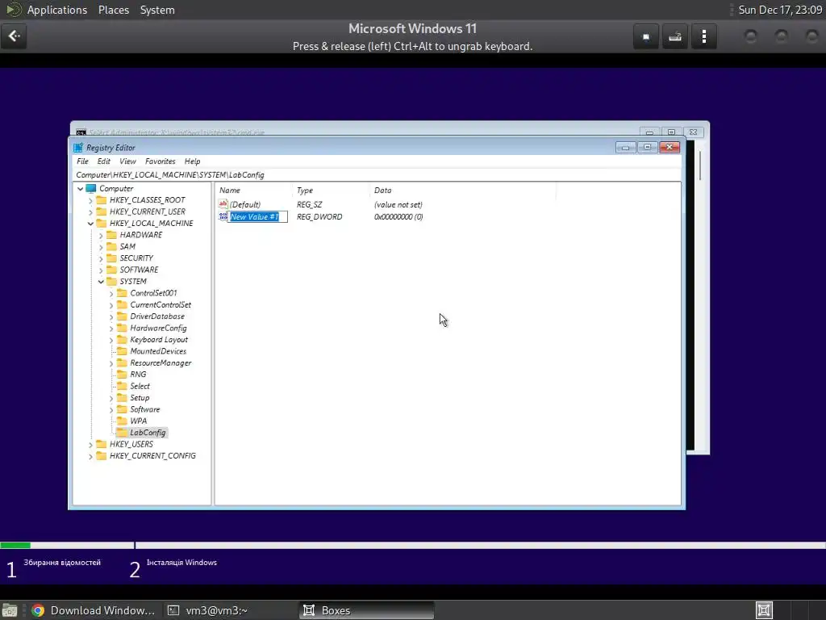This screenshot has width=826, height=620.
Task: Collapse the HKEY_LOCAL_MACHINE node
Action: [90, 224]
